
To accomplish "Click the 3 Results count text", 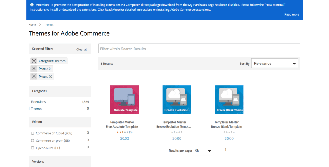I will coord(107,64).
